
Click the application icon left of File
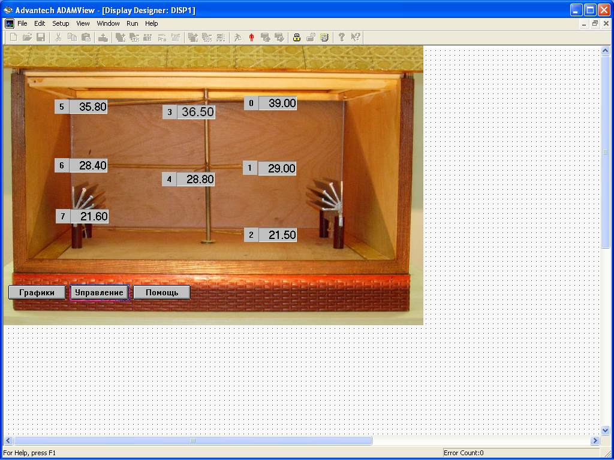click(x=10, y=23)
